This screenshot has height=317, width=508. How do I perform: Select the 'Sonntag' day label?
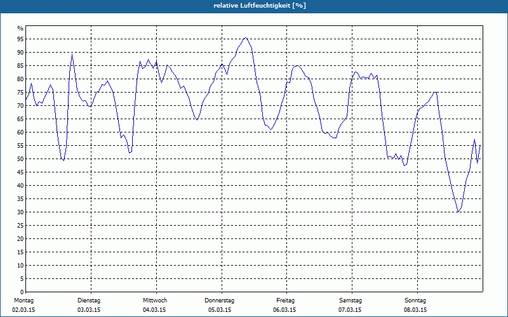415,301
